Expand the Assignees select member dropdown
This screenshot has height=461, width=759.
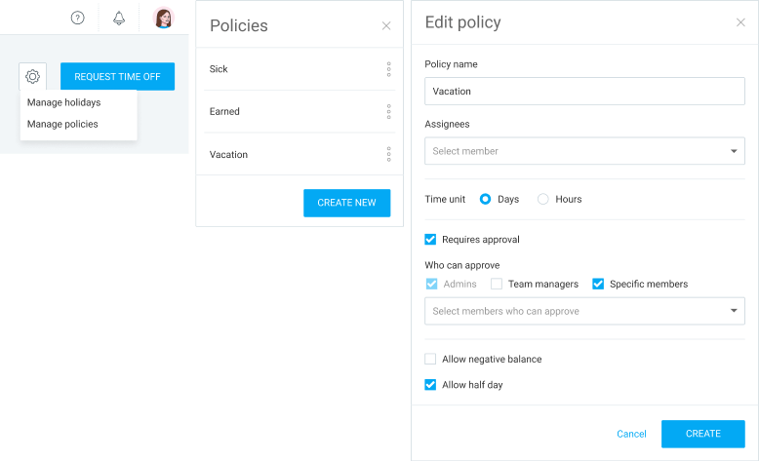(x=584, y=151)
